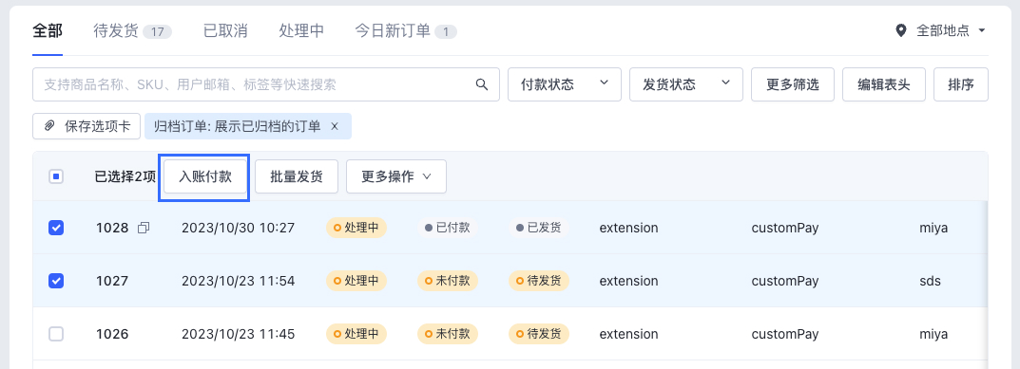Remove the 归档订单 filter chip
This screenshot has height=369, width=1020.
click(x=335, y=126)
